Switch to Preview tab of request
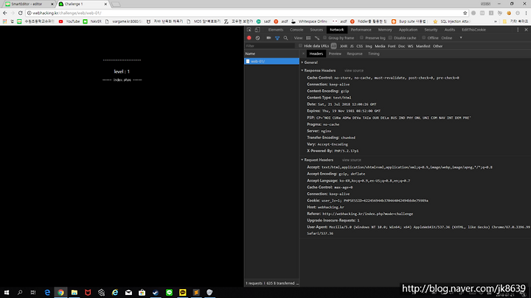The height and width of the screenshot is (298, 531). [335, 54]
